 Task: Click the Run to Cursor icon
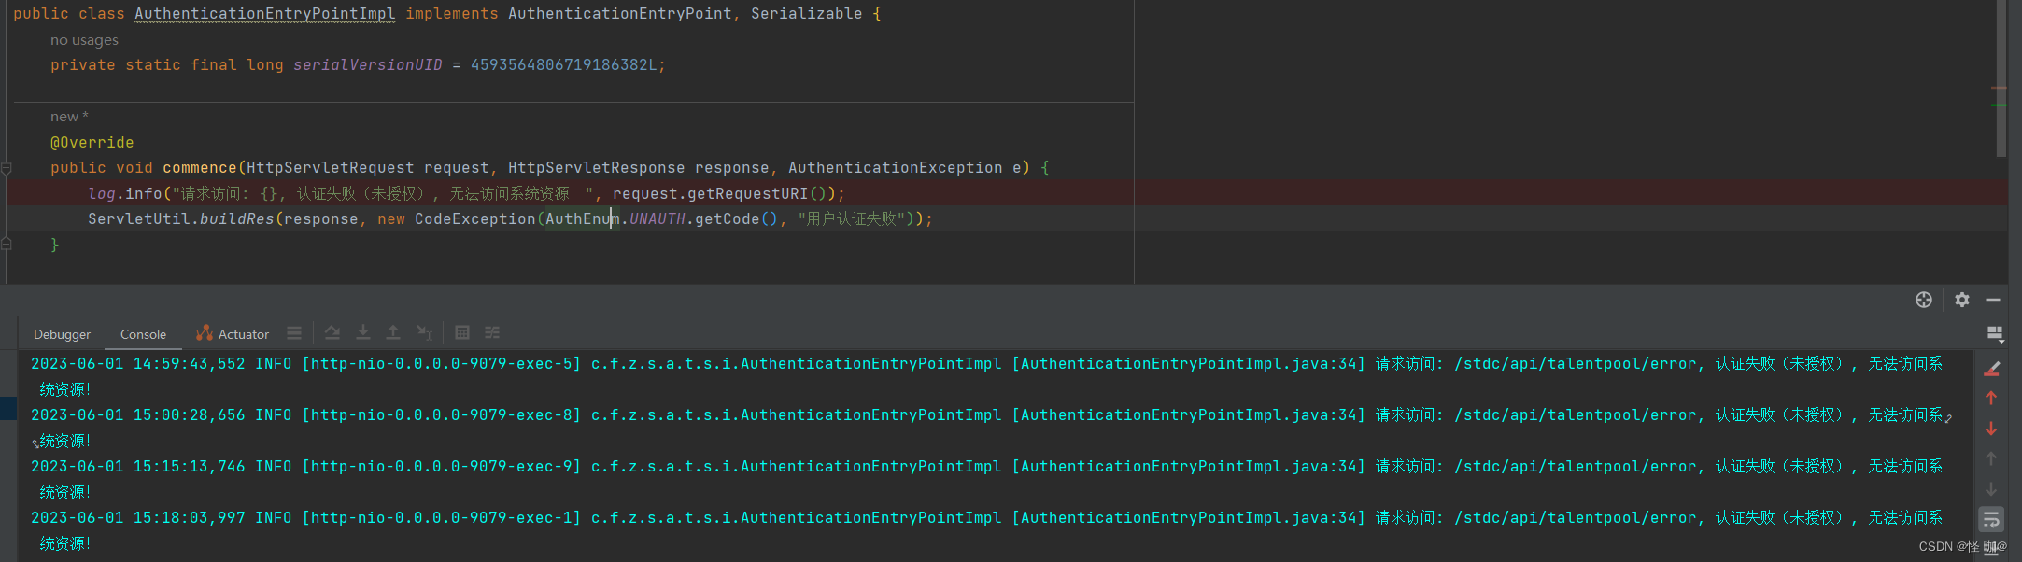(x=425, y=332)
